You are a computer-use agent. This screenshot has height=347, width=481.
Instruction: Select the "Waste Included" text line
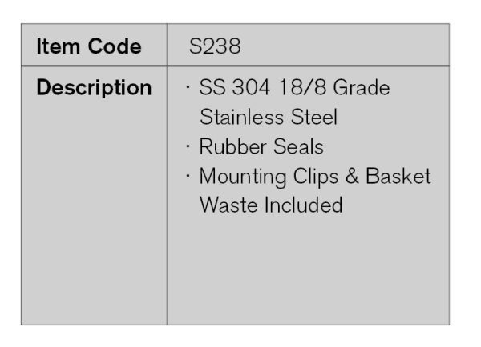click(270, 205)
